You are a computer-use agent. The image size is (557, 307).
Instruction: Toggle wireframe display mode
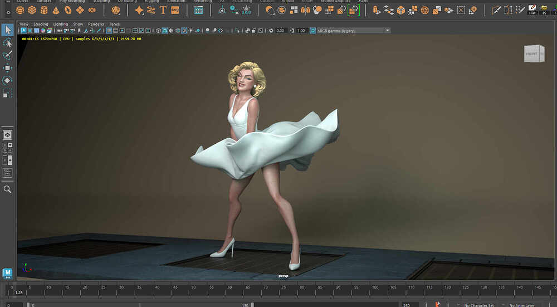point(158,31)
